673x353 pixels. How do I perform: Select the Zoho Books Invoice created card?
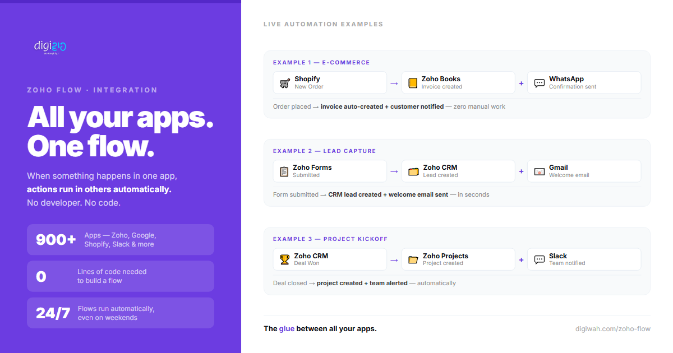pos(458,83)
